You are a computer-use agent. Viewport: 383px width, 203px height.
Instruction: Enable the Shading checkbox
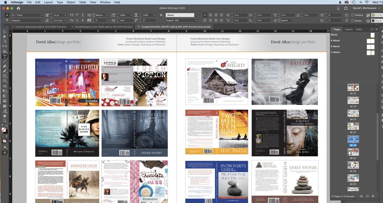353,15
